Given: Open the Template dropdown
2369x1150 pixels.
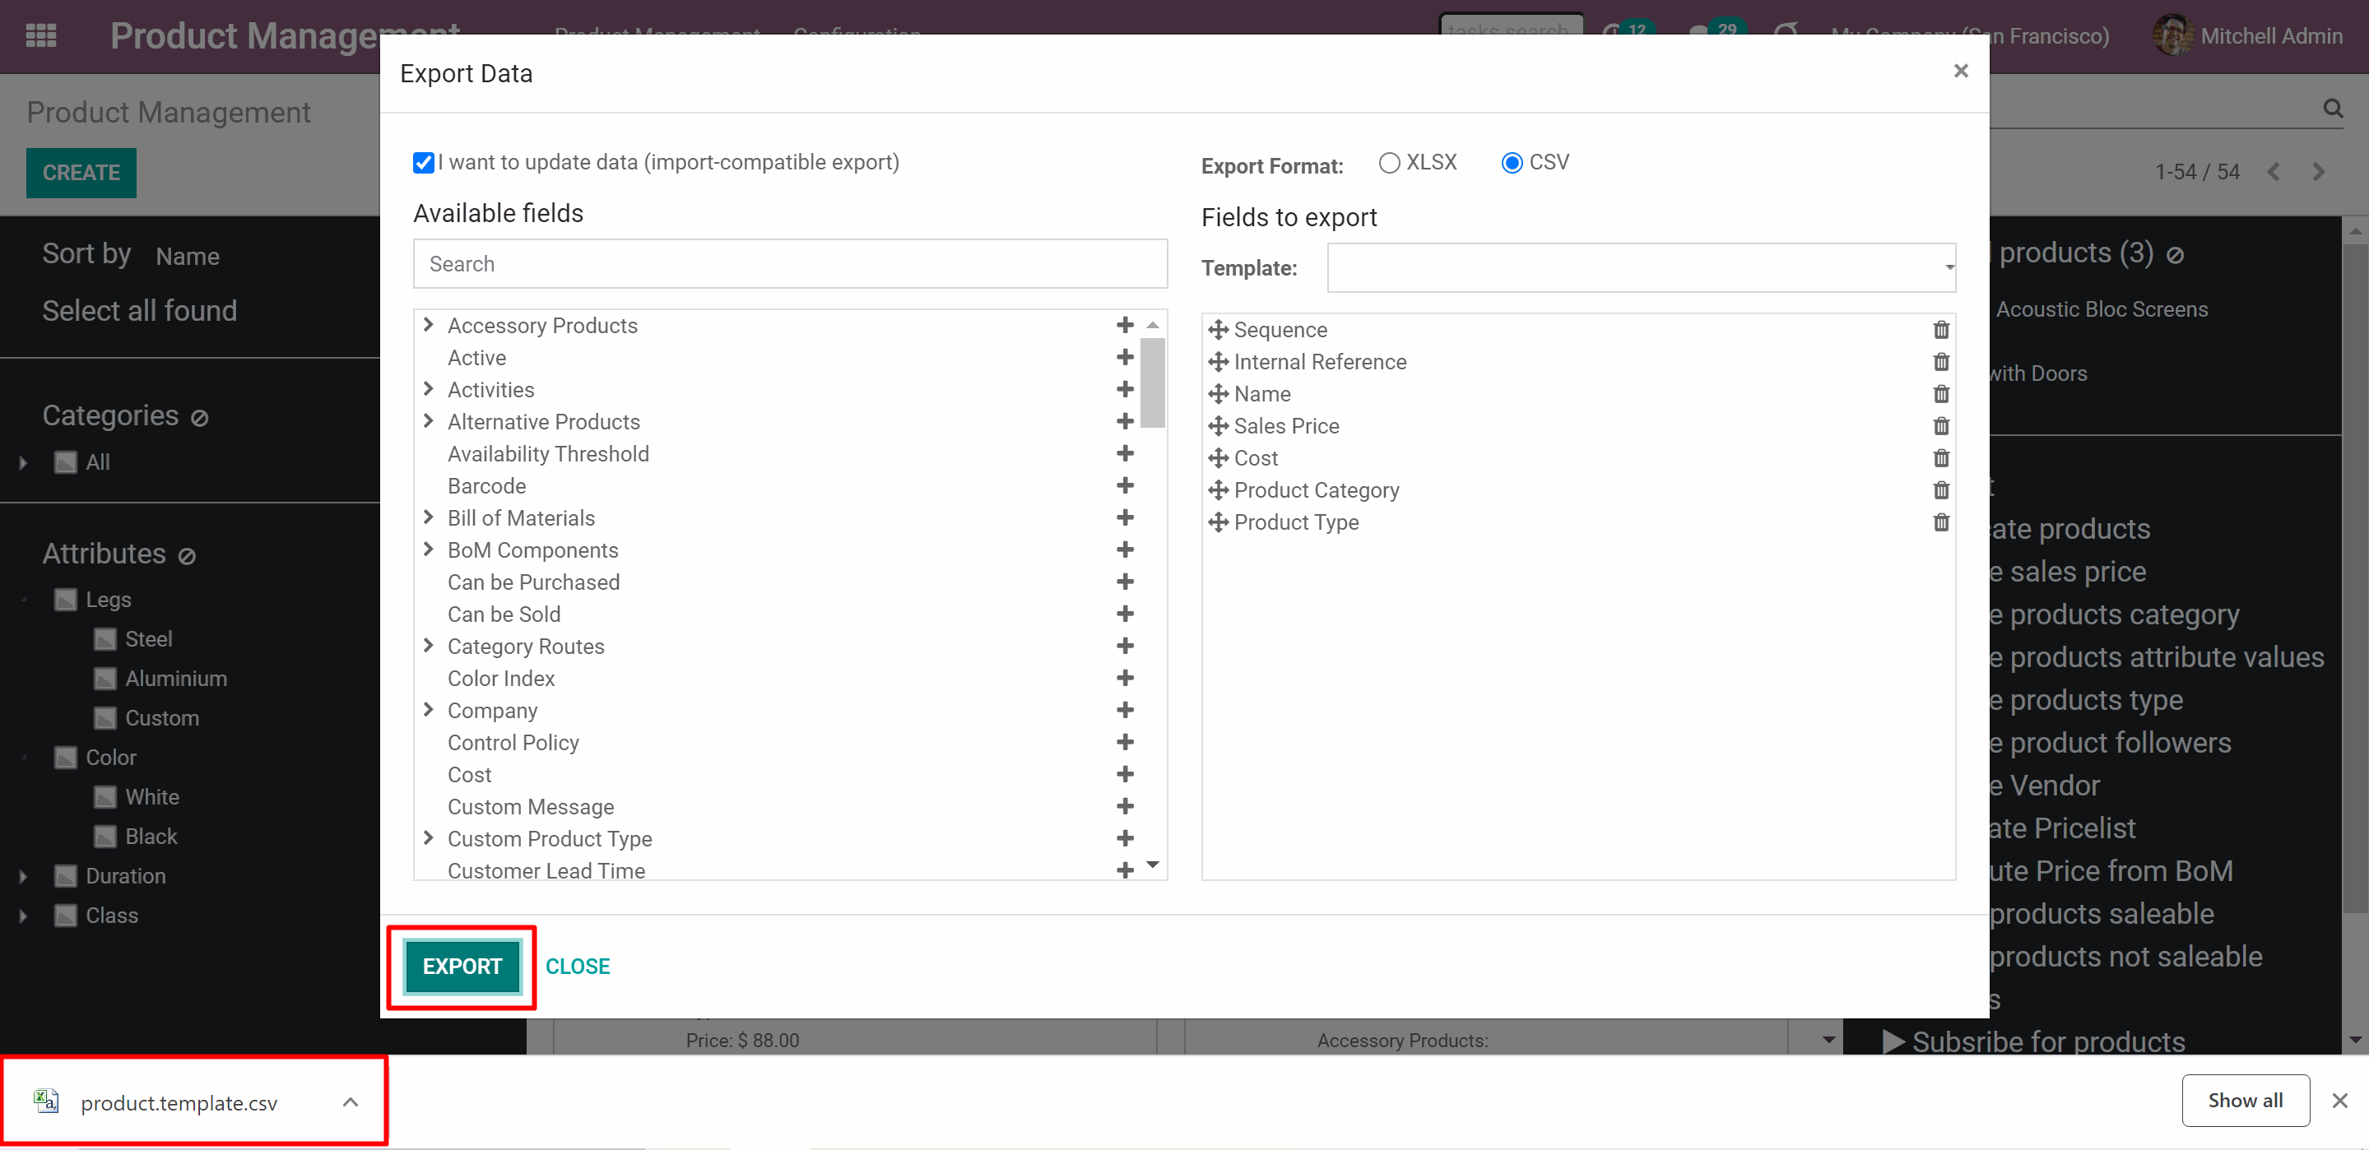Looking at the screenshot, I should coord(1642,267).
